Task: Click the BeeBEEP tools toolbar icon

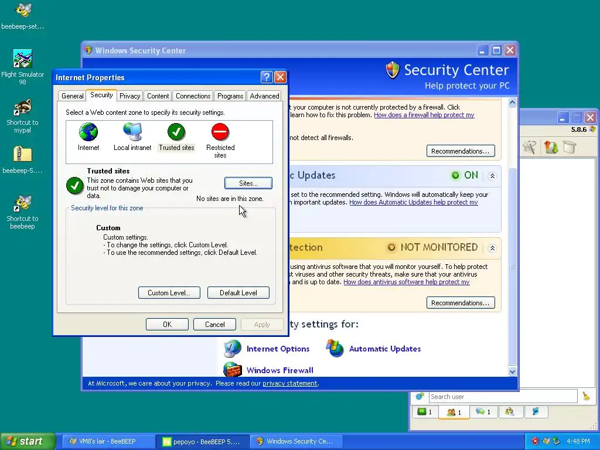Action: tap(530, 147)
